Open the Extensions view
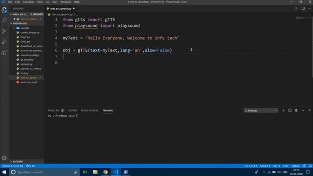313x176 pixels. 4,52
